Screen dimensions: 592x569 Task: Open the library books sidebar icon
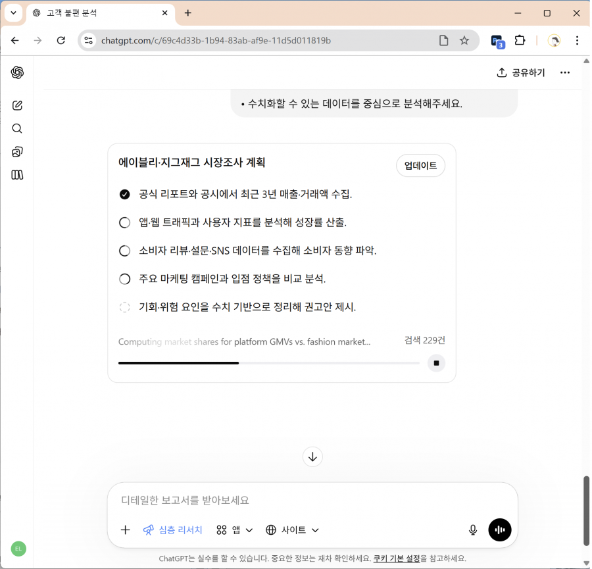[x=18, y=175]
